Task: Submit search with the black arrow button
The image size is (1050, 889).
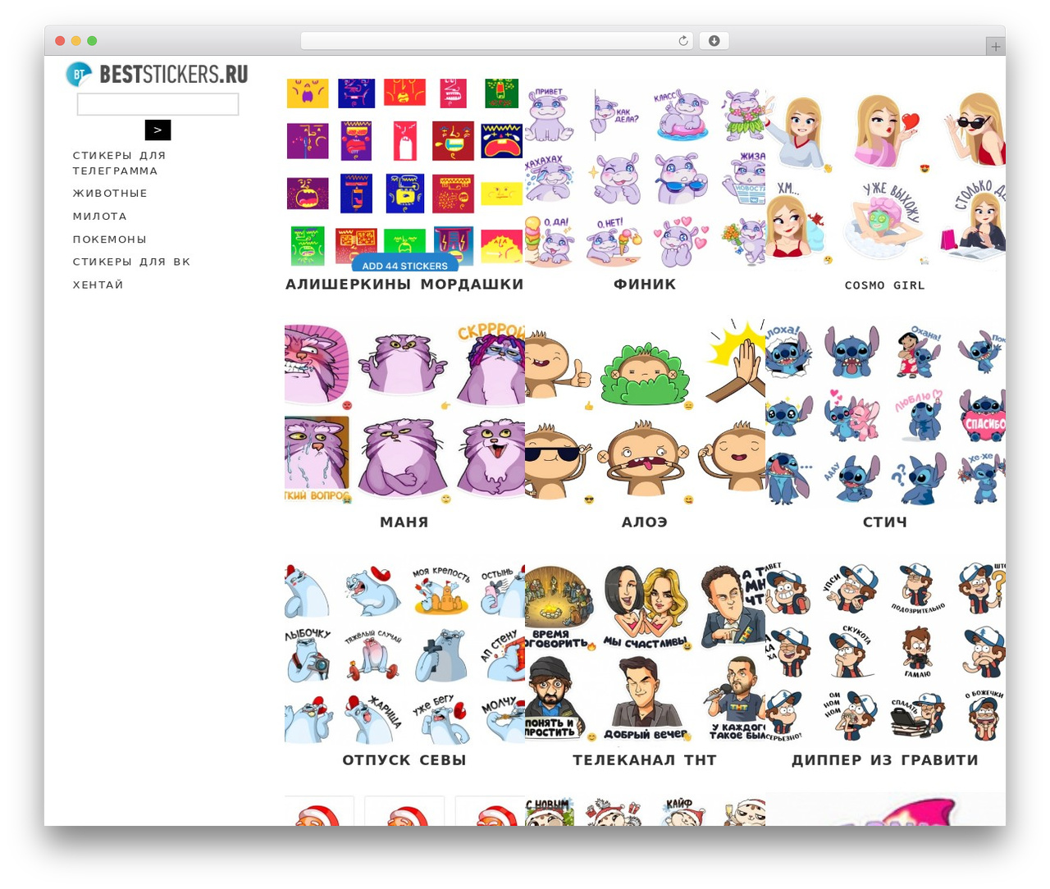Action: [157, 130]
